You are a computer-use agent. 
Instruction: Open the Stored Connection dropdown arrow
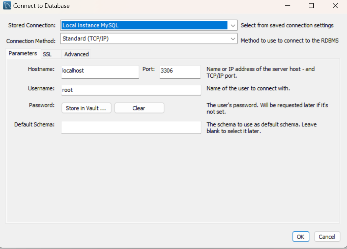click(x=233, y=25)
